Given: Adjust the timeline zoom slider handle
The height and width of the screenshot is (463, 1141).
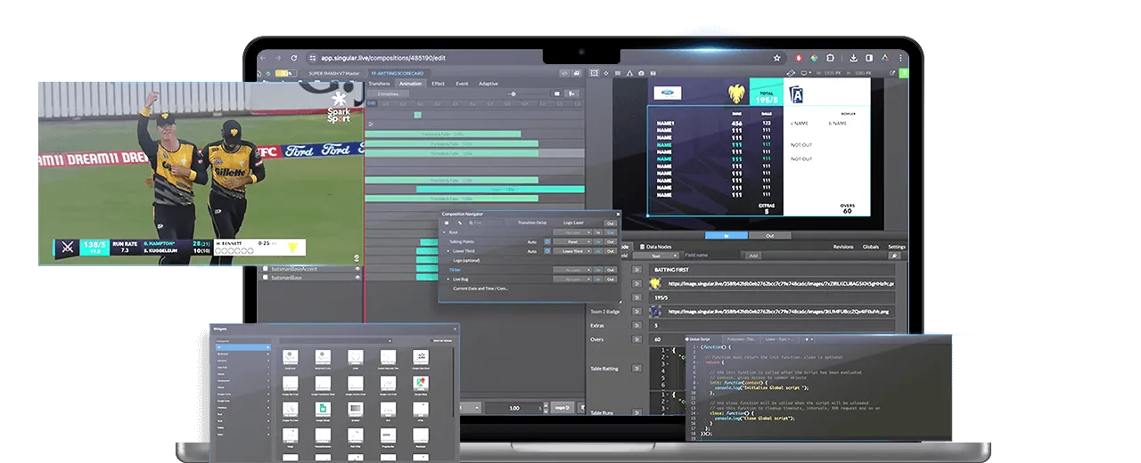Looking at the screenshot, I should [x=513, y=93].
